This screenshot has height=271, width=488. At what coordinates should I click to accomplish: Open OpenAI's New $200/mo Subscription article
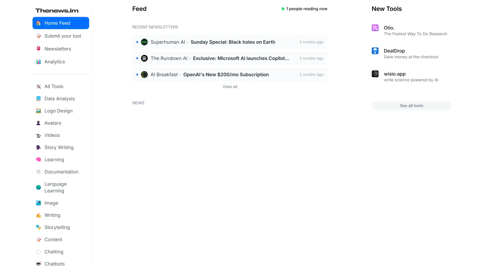coord(226,75)
